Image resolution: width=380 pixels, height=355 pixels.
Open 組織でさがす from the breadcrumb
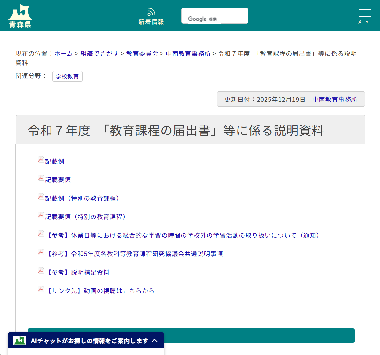pyautogui.click(x=99, y=54)
